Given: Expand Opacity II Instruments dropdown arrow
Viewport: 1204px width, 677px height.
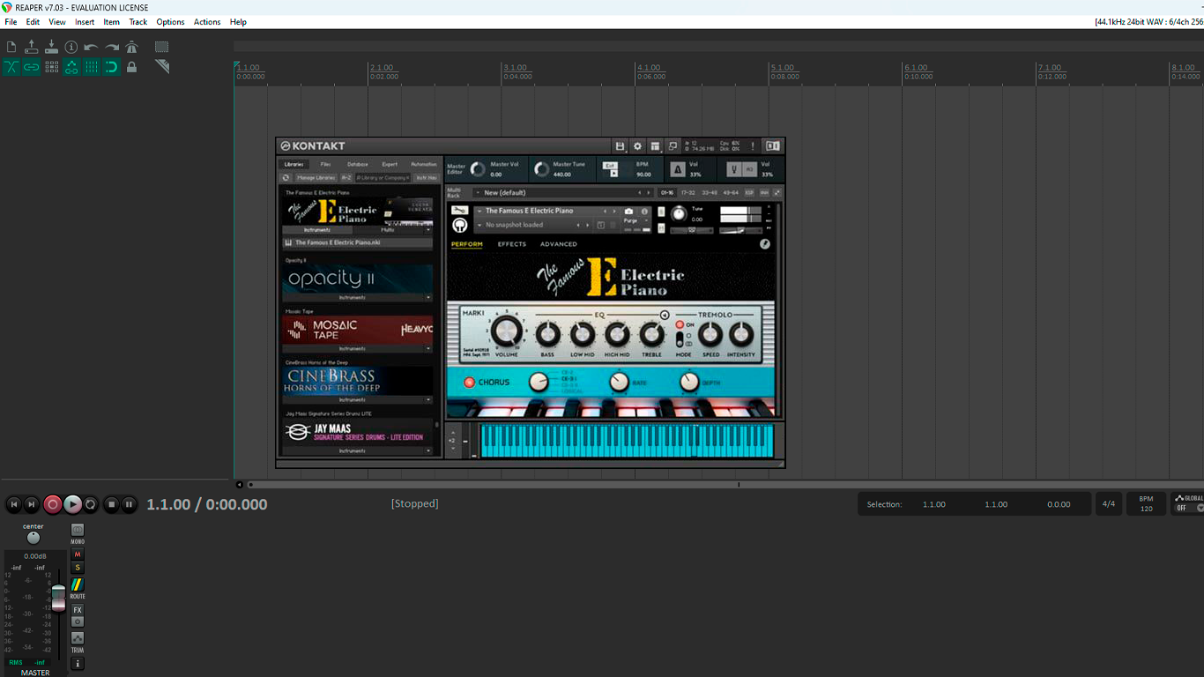Looking at the screenshot, I should [428, 298].
